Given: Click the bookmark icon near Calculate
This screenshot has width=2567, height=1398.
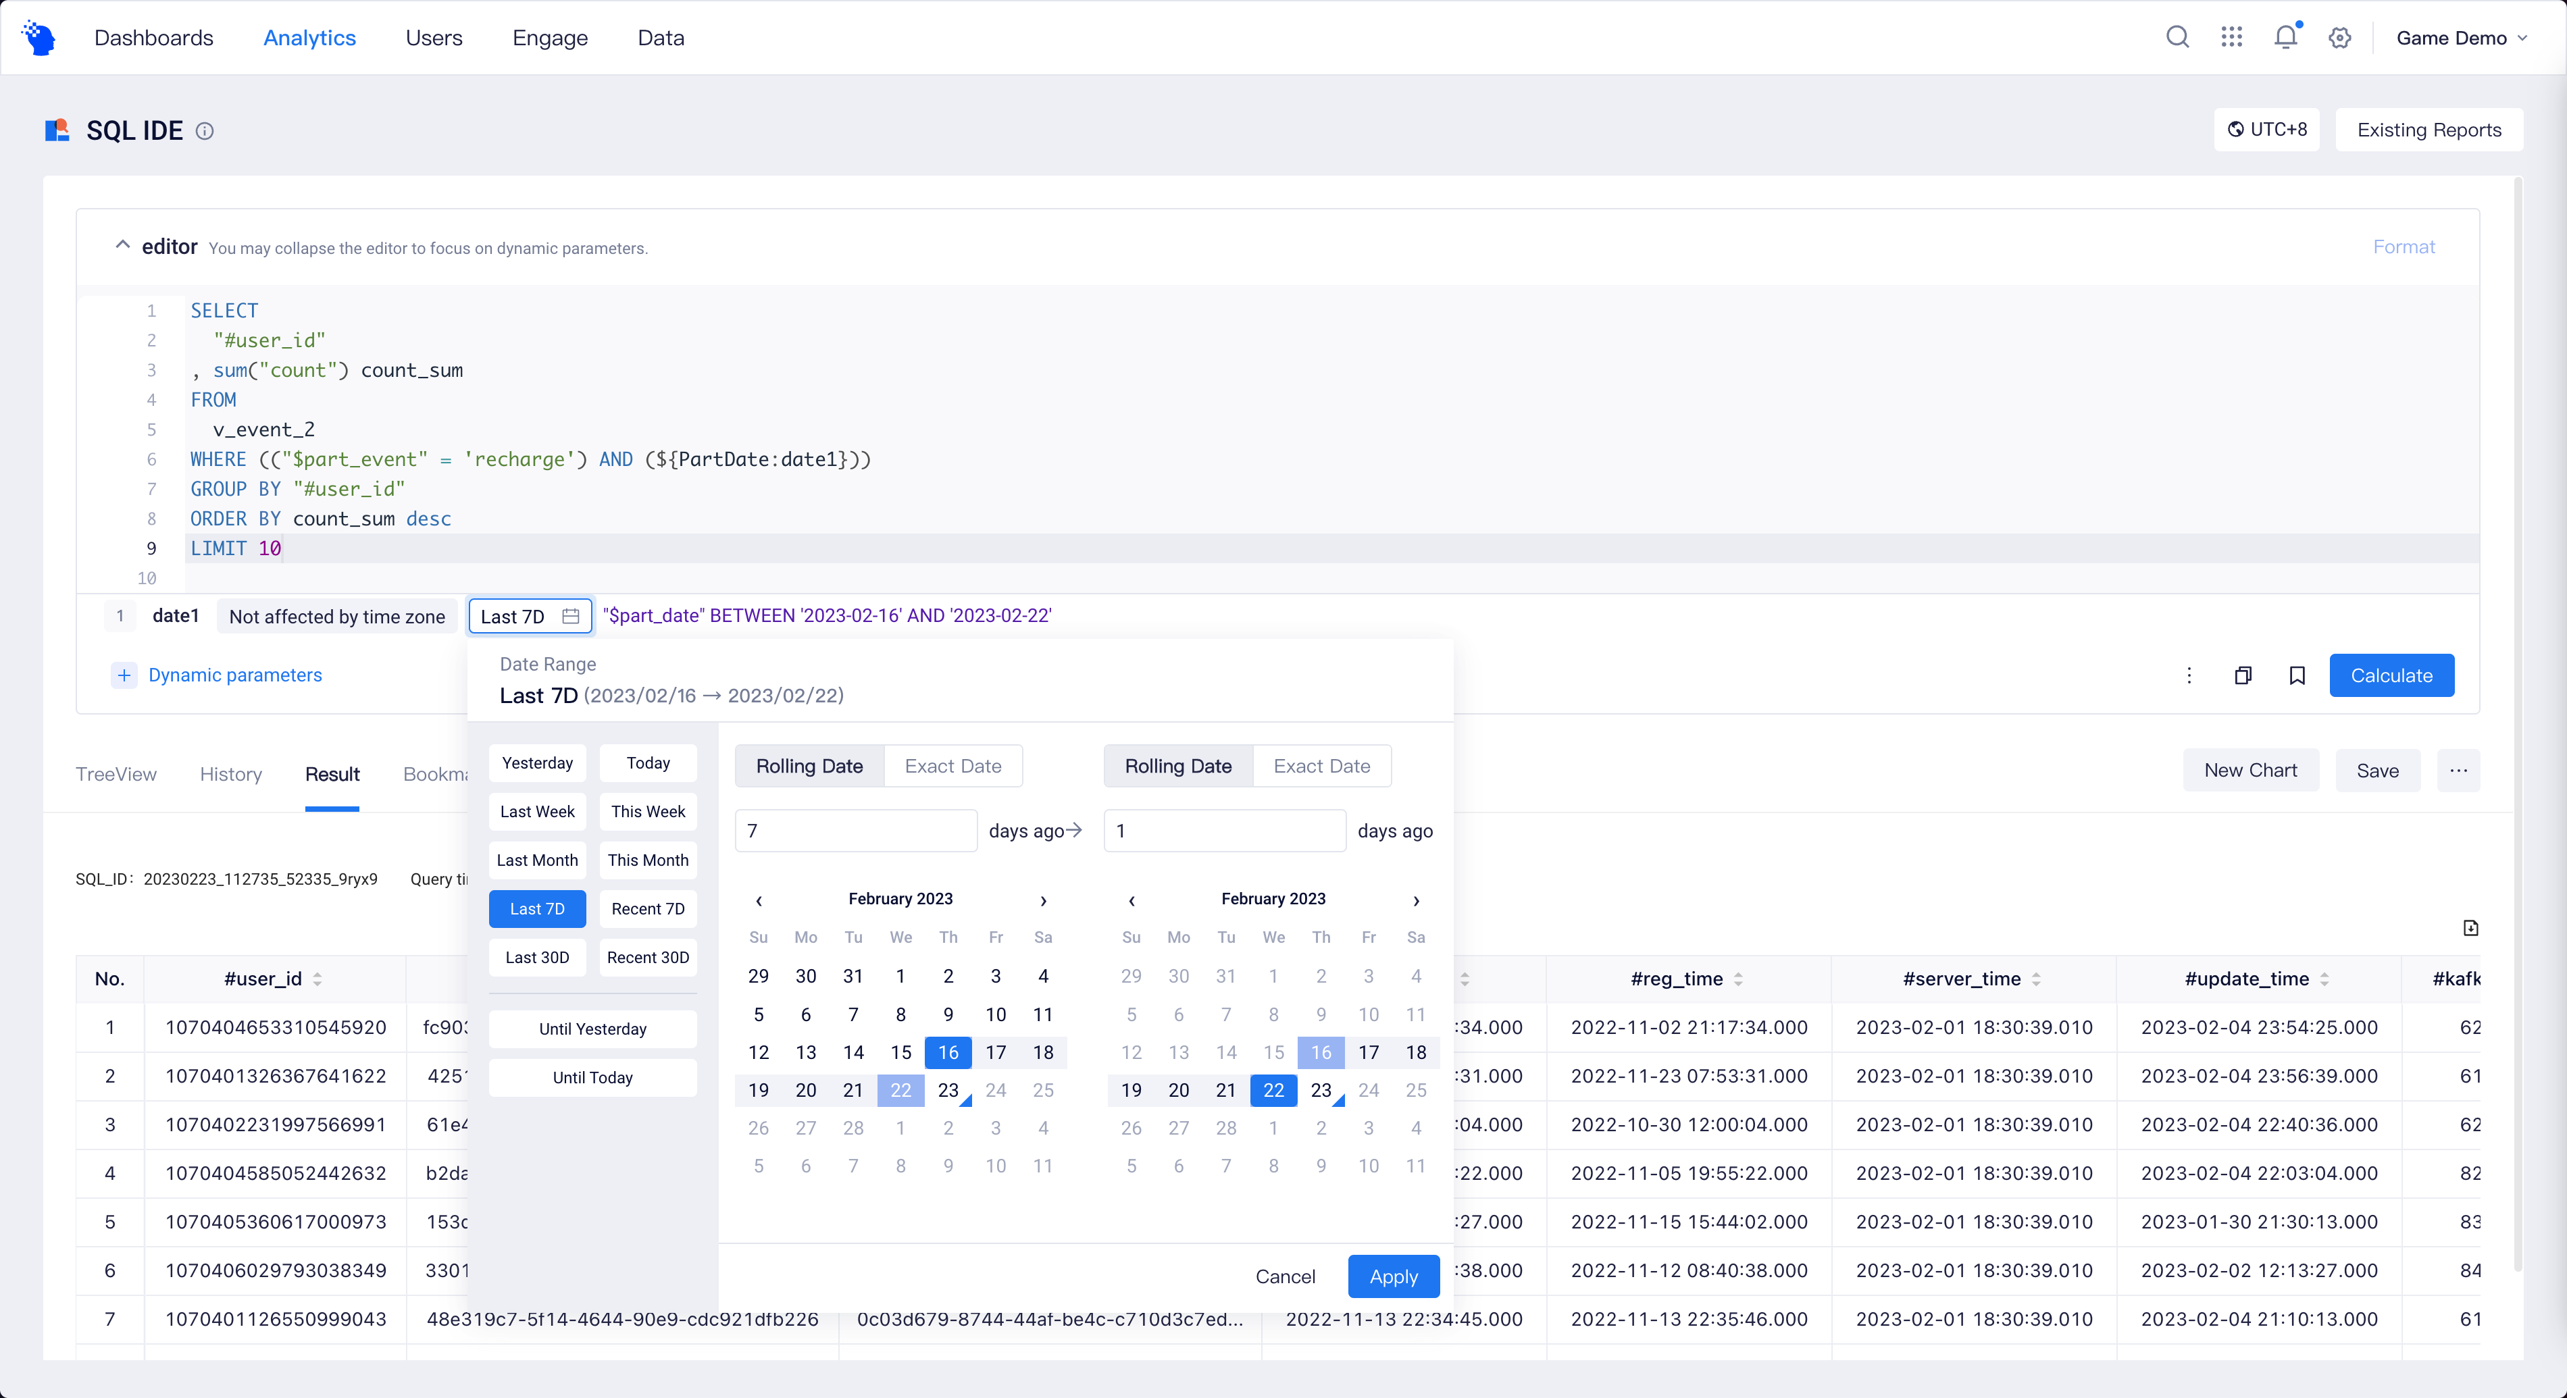Looking at the screenshot, I should [2297, 675].
